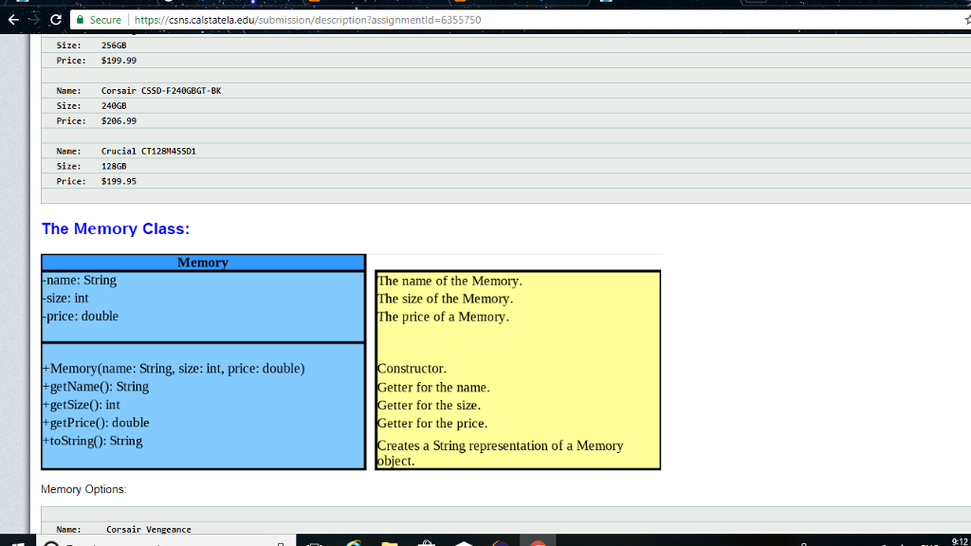Click the green padlock Secure icon

click(x=80, y=20)
